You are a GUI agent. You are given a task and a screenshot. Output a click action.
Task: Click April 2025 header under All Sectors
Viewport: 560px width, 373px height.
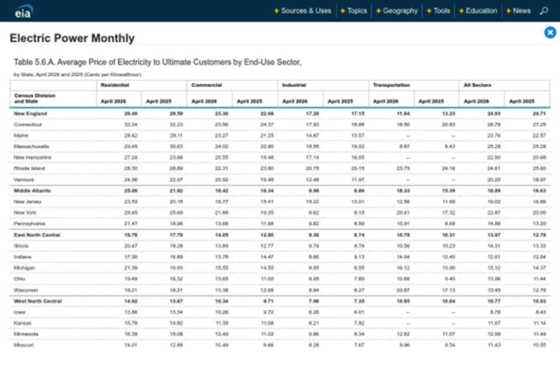pyautogui.click(x=522, y=101)
